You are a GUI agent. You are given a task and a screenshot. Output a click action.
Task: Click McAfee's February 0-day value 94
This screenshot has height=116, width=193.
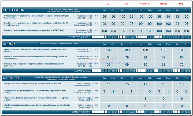pos(168,17)
